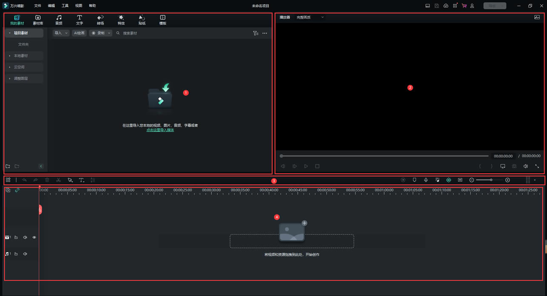Open the 录制 (Record) dropdown
547x296 pixels.
coord(101,33)
